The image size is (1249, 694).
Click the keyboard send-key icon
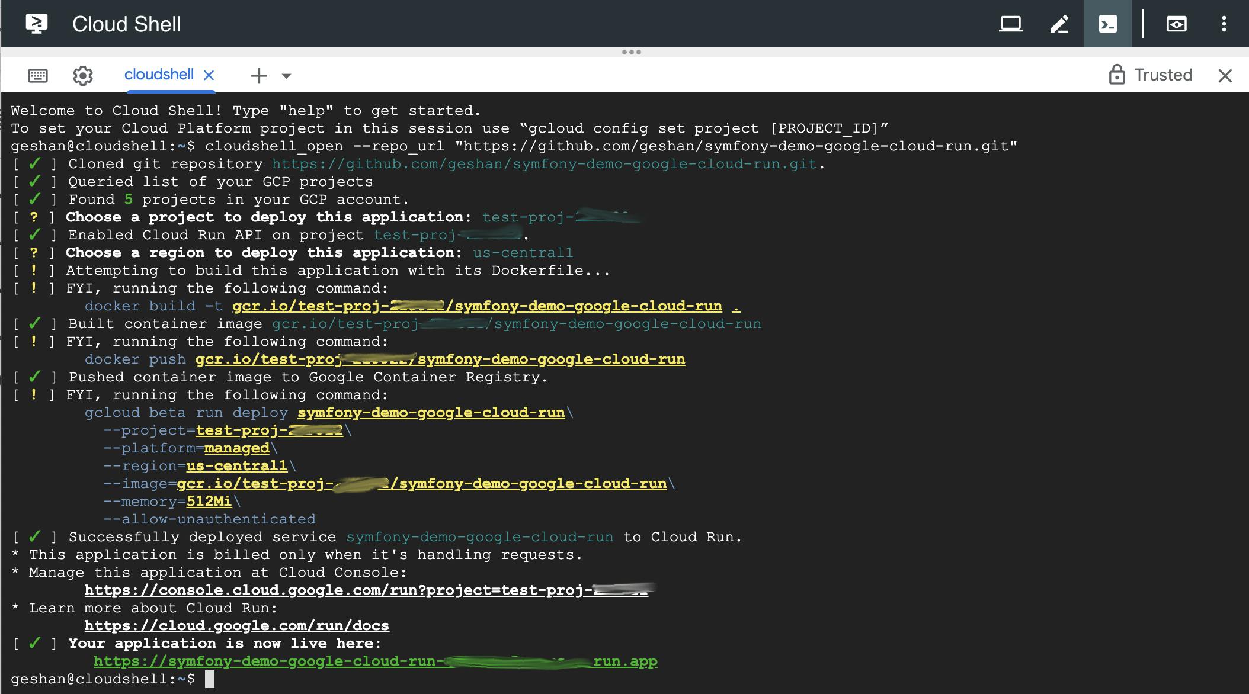[x=38, y=75]
